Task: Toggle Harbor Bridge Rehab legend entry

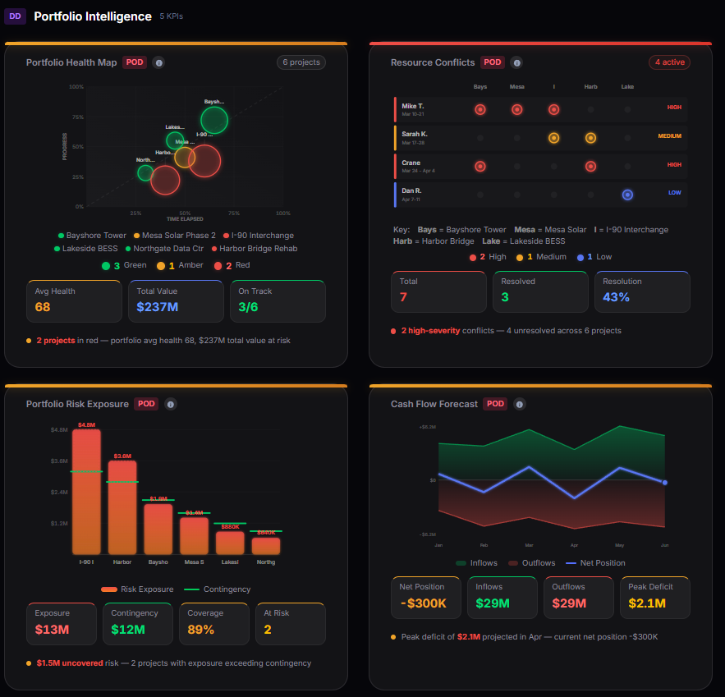Action: (x=255, y=249)
